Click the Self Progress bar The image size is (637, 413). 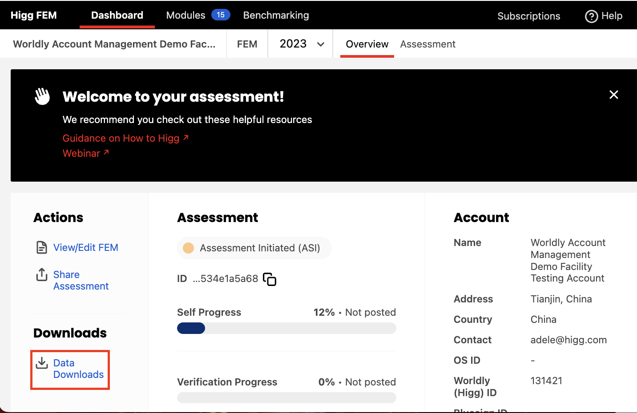click(x=286, y=328)
